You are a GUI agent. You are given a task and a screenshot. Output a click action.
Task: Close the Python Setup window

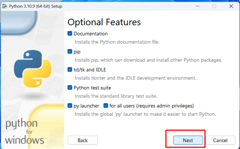coord(231,6)
